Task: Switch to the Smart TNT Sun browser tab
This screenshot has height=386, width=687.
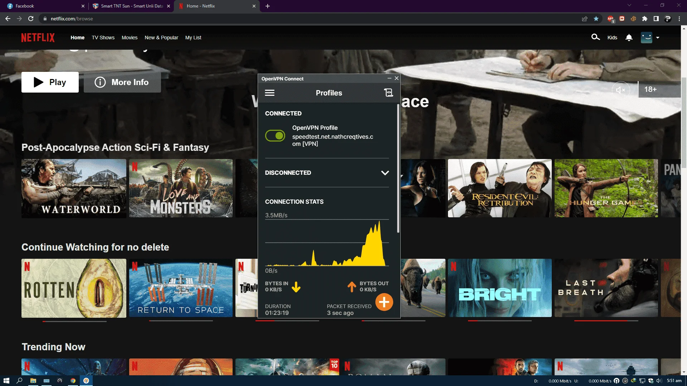Action: pyautogui.click(x=131, y=6)
